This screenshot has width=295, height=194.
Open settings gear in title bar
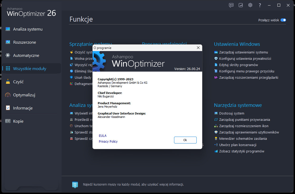pos(250,5)
